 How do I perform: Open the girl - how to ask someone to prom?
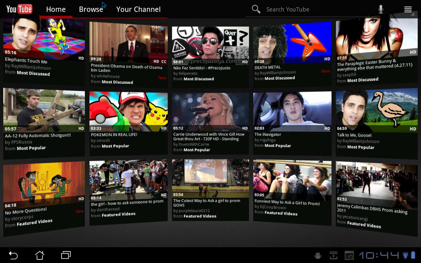tap(128, 181)
